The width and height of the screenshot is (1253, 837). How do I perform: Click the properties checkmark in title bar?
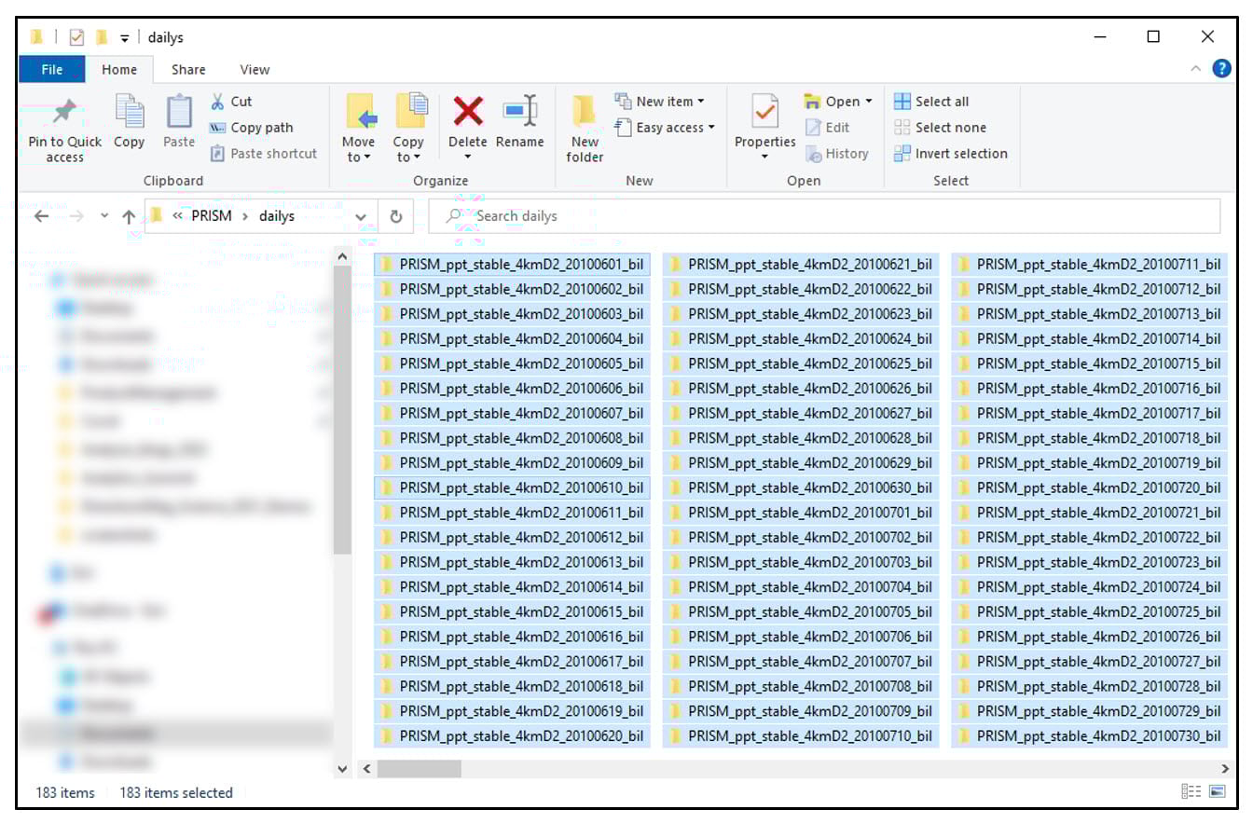[x=76, y=37]
